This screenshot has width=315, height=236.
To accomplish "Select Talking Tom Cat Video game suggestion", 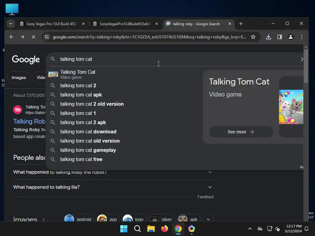I will pos(78,74).
